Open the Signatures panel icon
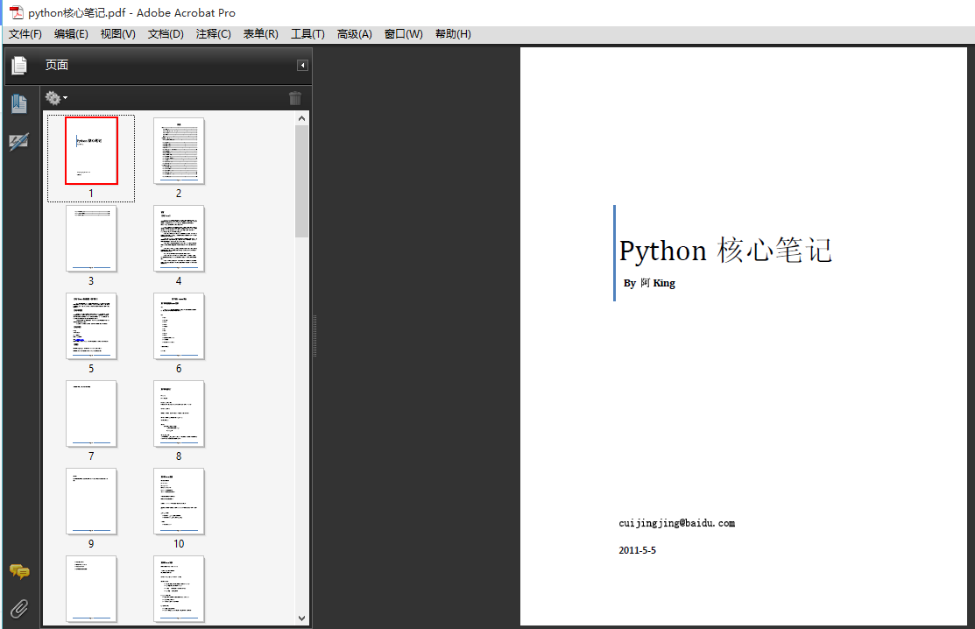Viewport: 975px width, 629px height. [x=18, y=142]
